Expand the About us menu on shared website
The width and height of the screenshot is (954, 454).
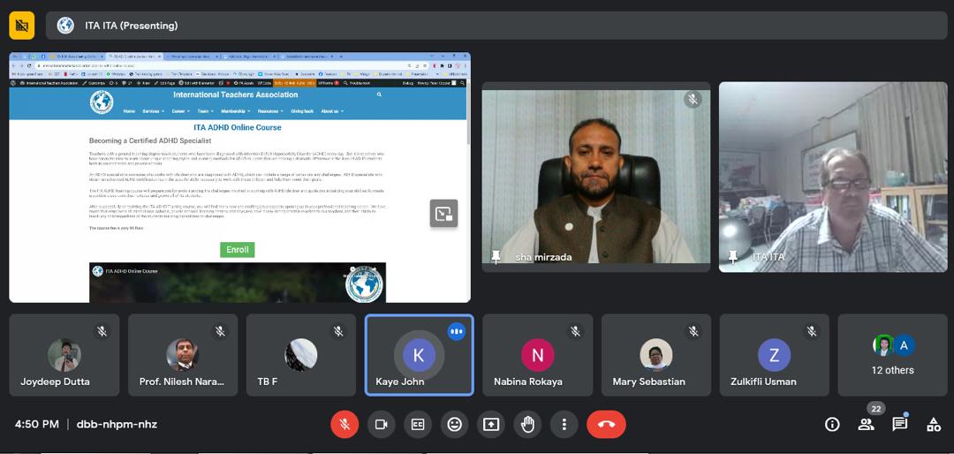click(x=332, y=111)
